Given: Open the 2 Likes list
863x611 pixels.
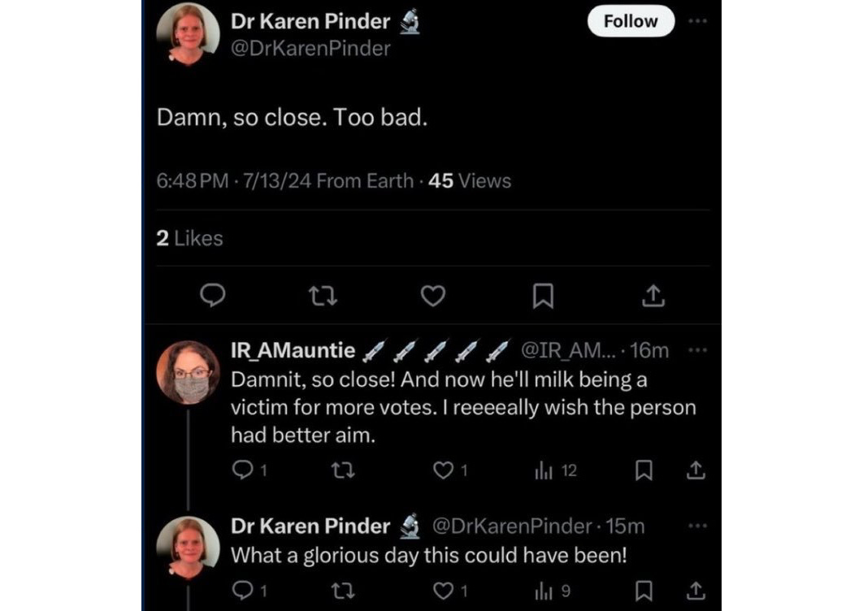Looking at the screenshot, I should (189, 238).
